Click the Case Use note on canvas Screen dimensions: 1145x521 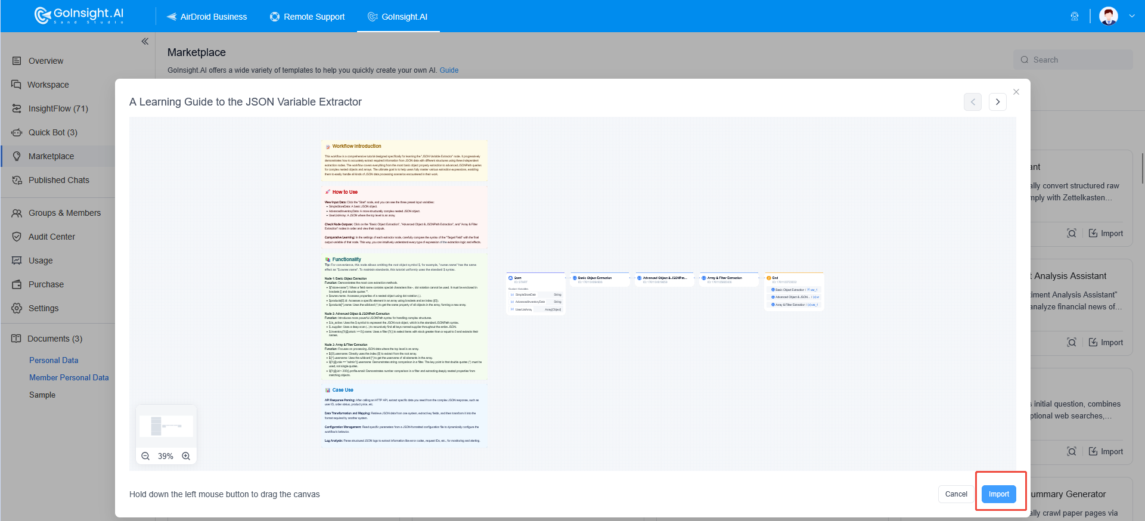(404, 415)
